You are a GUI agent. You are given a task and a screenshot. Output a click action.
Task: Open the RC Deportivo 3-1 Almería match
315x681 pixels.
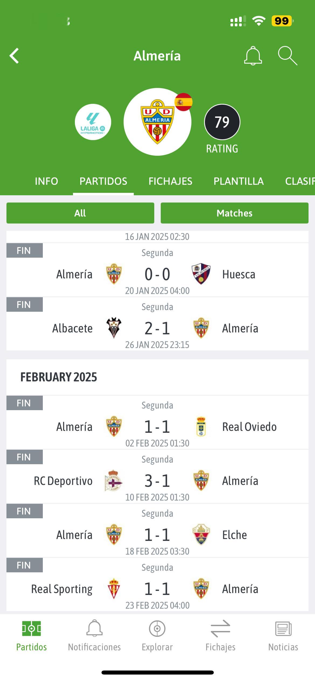point(157,476)
